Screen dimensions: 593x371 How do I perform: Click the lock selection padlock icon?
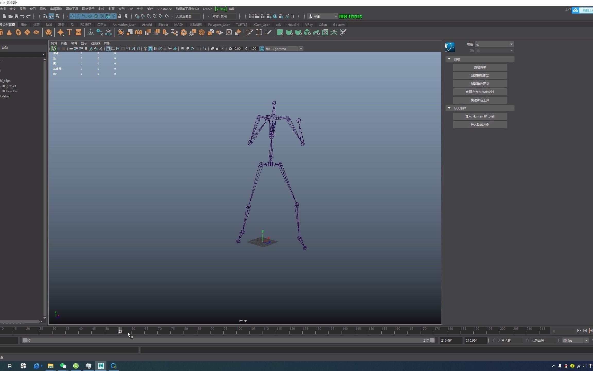[x=120, y=16]
